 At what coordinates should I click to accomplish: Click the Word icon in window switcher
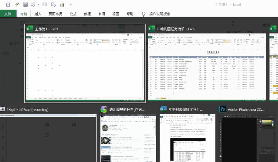tap(163, 109)
